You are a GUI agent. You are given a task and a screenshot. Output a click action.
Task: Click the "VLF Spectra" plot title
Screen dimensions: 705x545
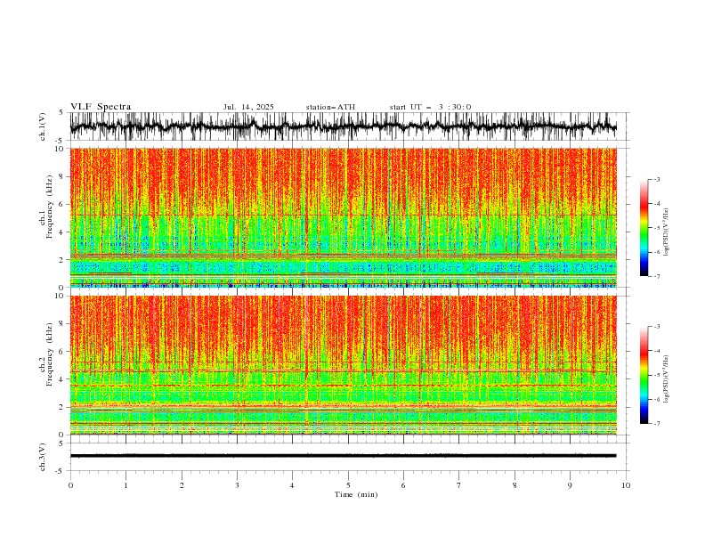[x=101, y=107]
